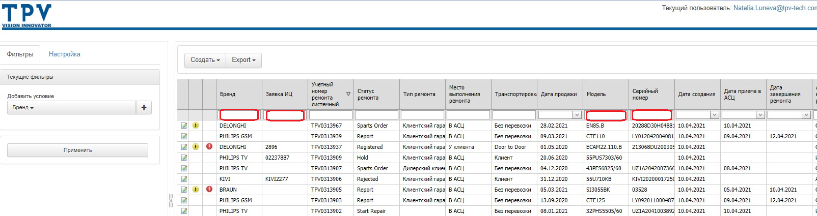
Task: Open edit icon for repair TPV0313909
Action: [x=184, y=158]
